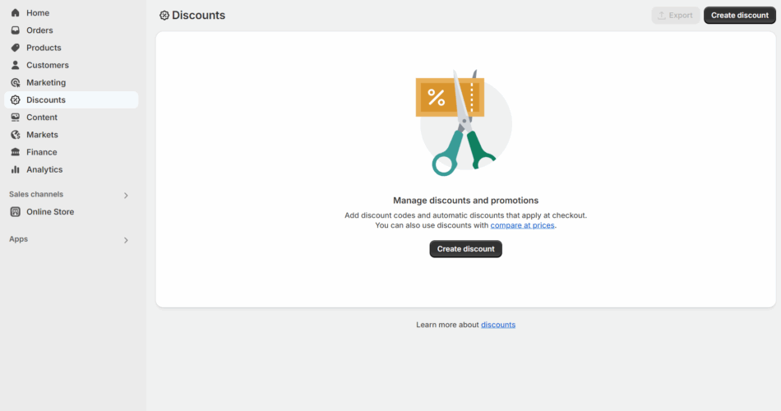Click Create discount in the top bar
This screenshot has height=411, width=781.
pyautogui.click(x=740, y=16)
